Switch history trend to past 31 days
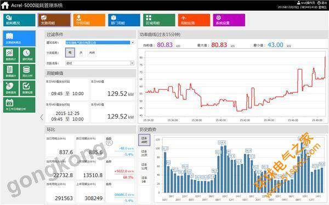The height and width of the screenshot is (205, 329). point(144,153)
